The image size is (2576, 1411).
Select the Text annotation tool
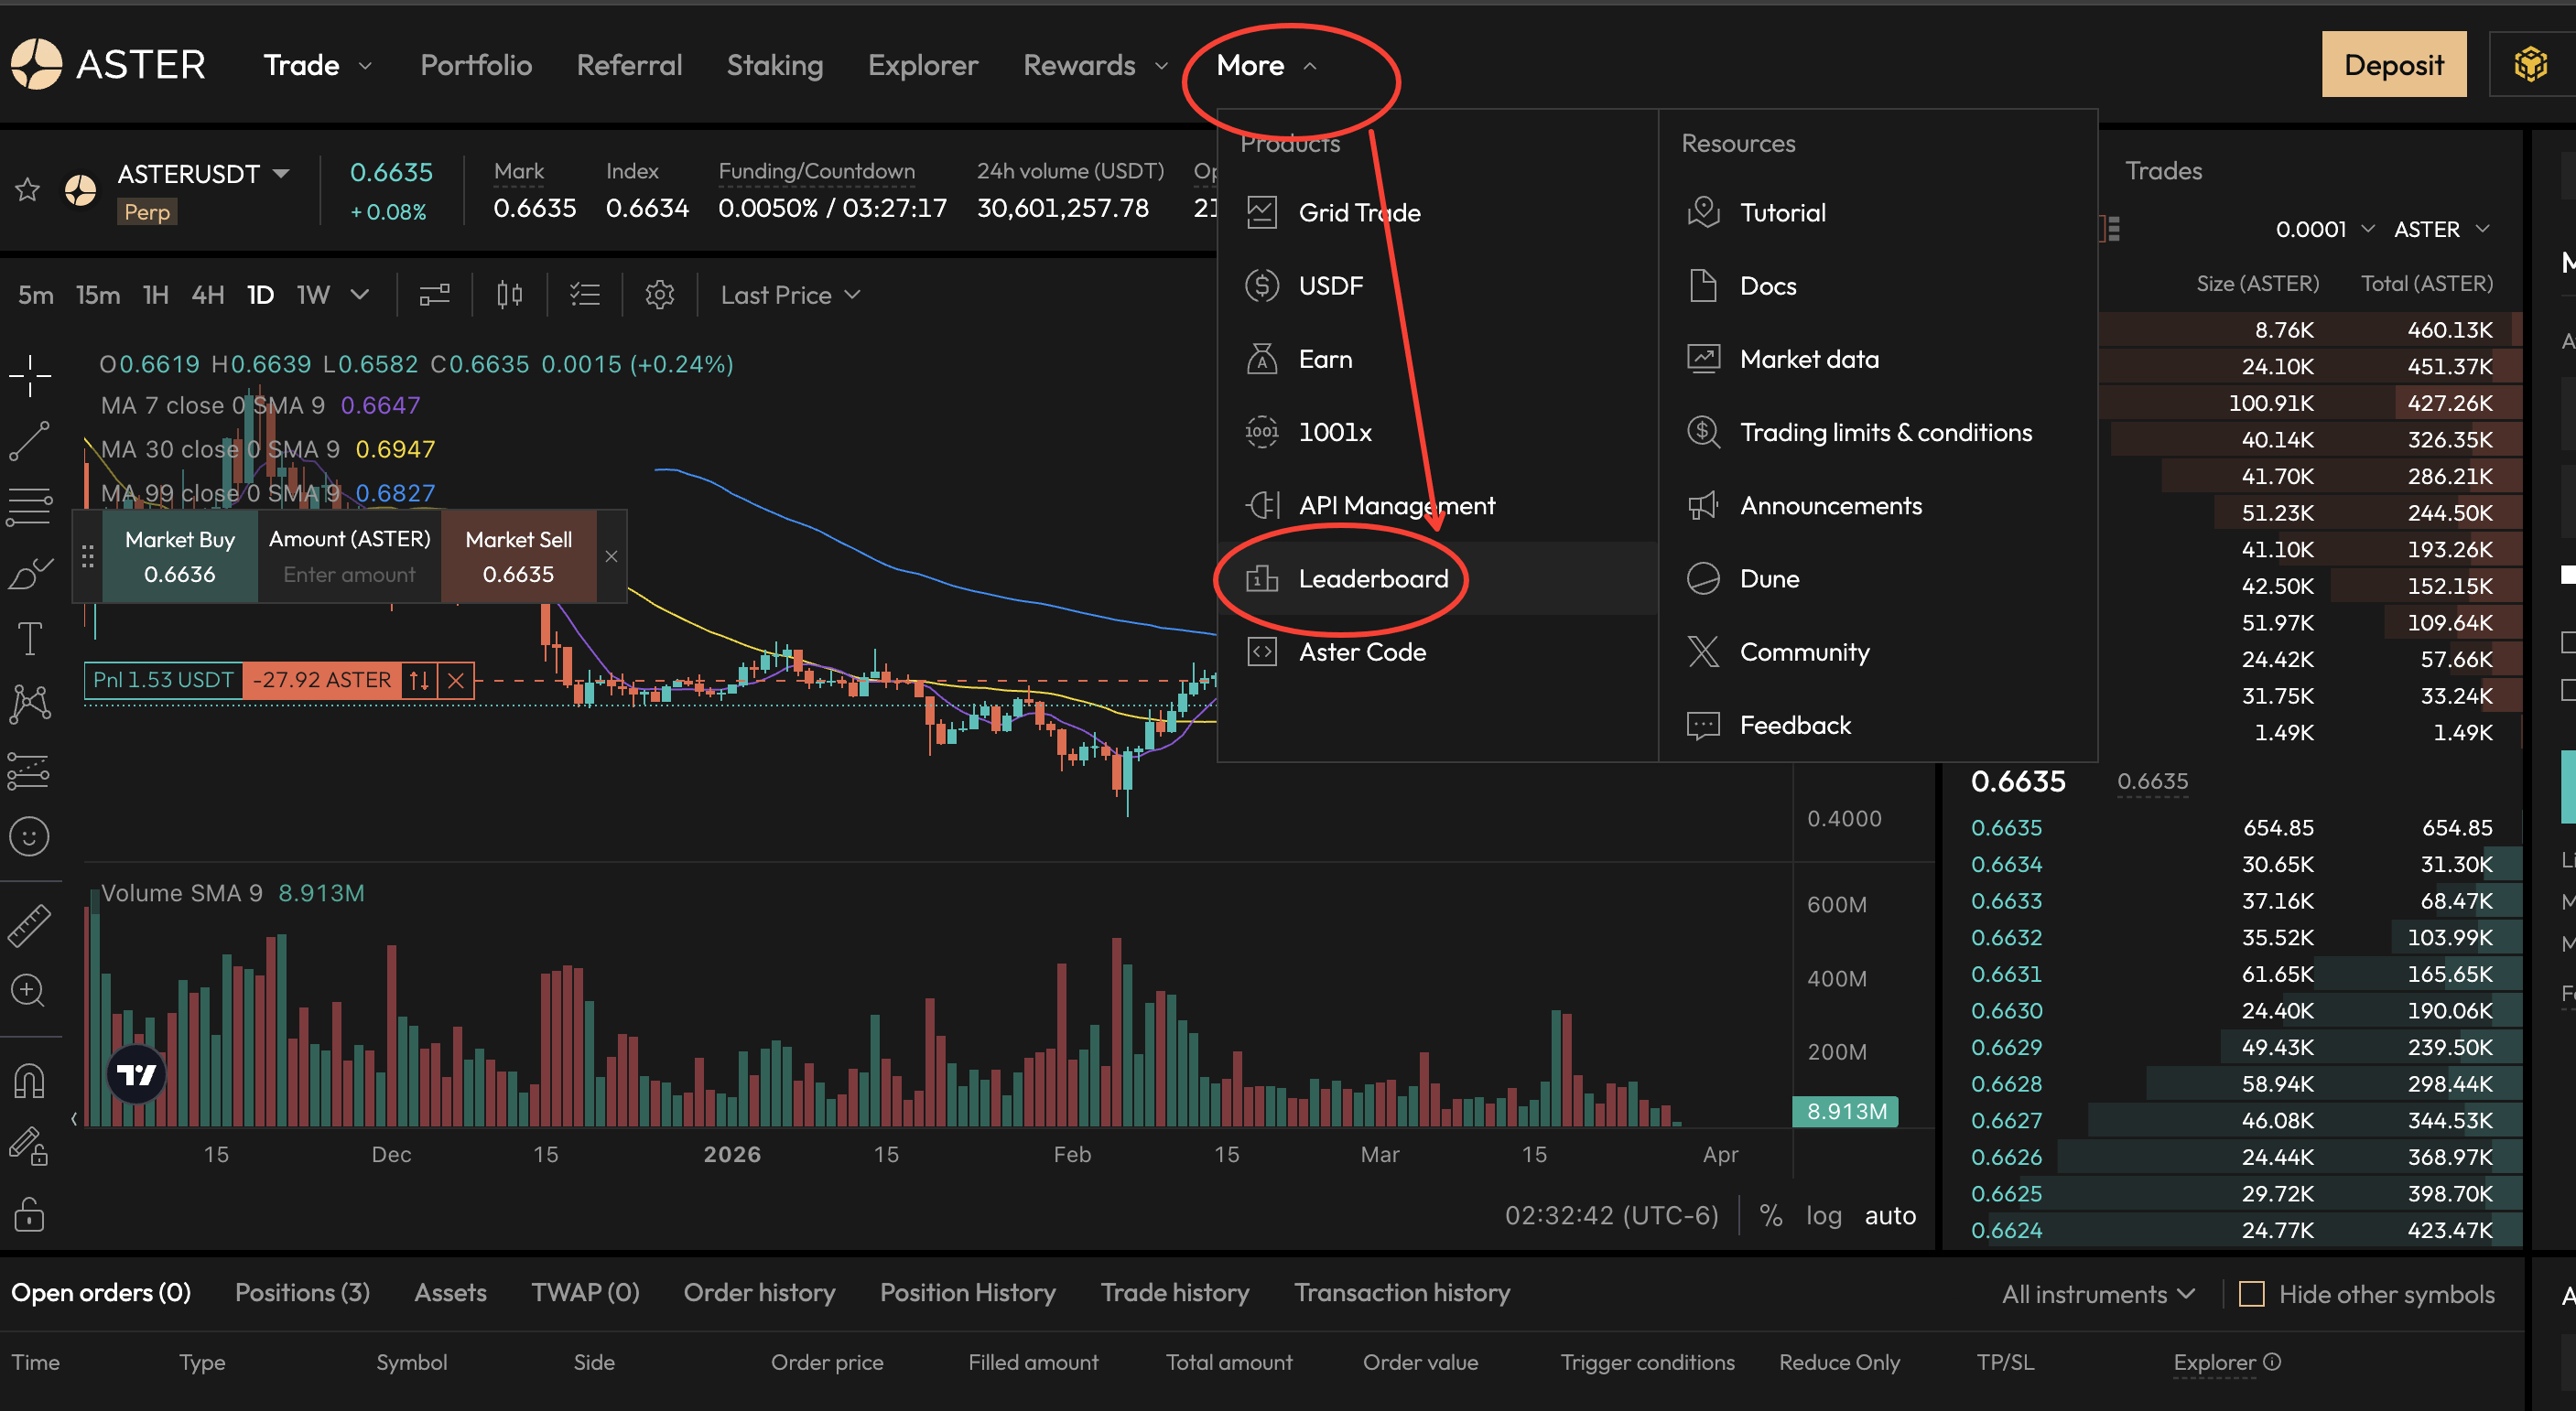tap(30, 638)
